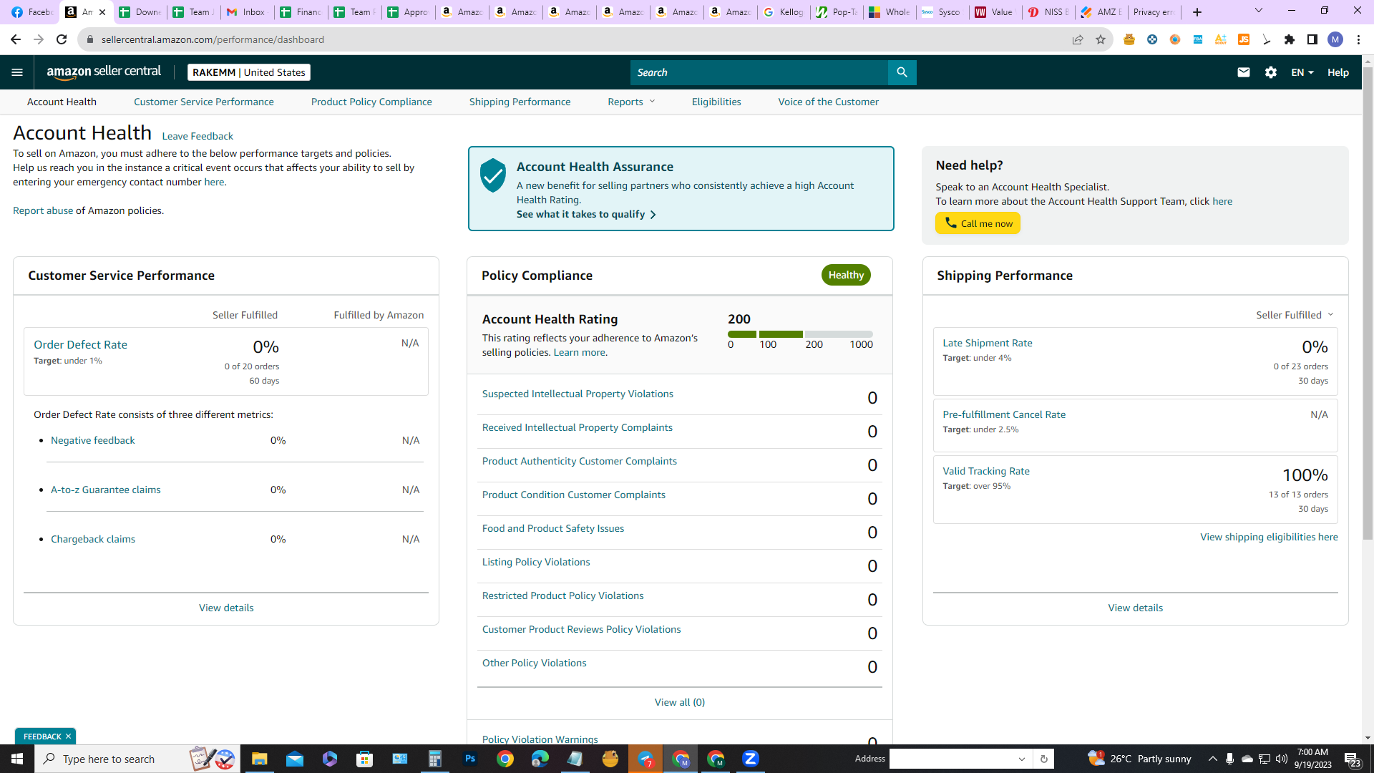Close the FEEDBACK tag
The height and width of the screenshot is (773, 1374).
click(x=69, y=736)
